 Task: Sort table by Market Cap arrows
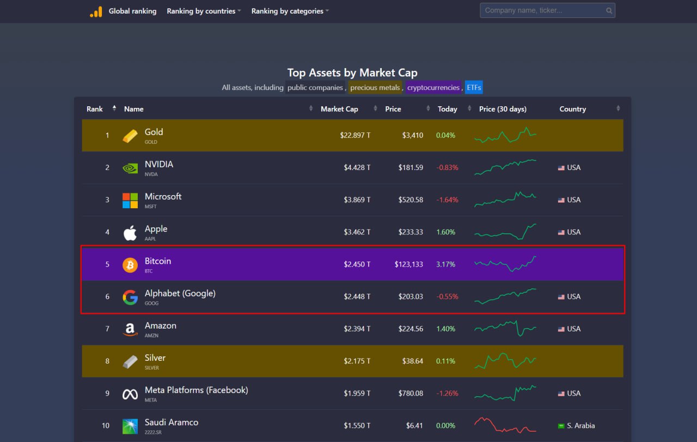click(x=375, y=108)
